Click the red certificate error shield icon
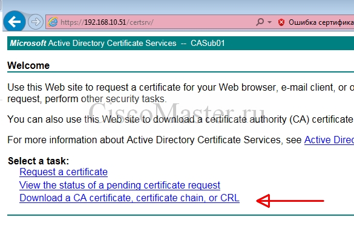The width and height of the screenshot is (354, 226). (281, 22)
